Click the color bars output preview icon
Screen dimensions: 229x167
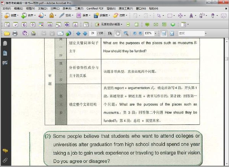pos(41,25)
